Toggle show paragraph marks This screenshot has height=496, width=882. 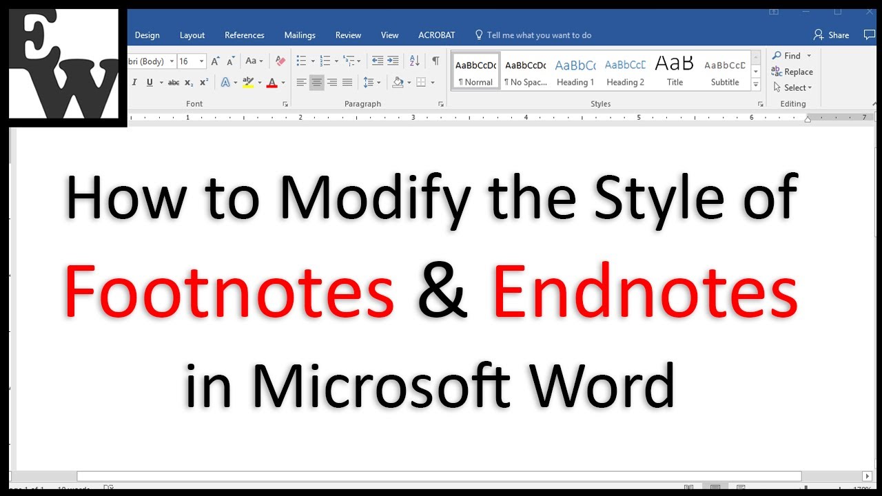click(435, 61)
